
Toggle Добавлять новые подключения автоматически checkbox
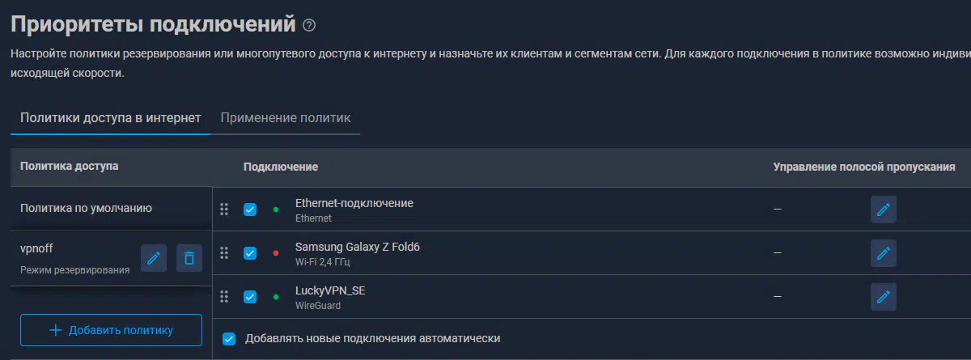tap(229, 338)
